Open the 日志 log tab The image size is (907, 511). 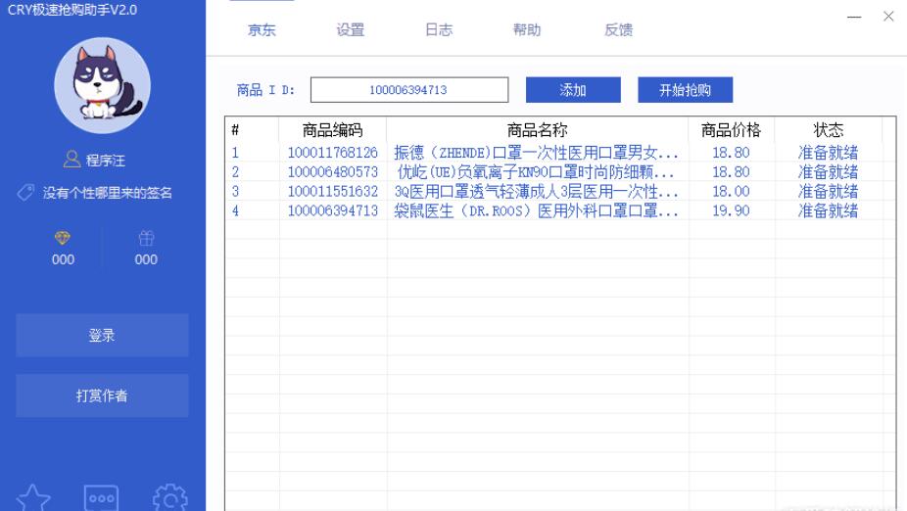click(439, 30)
